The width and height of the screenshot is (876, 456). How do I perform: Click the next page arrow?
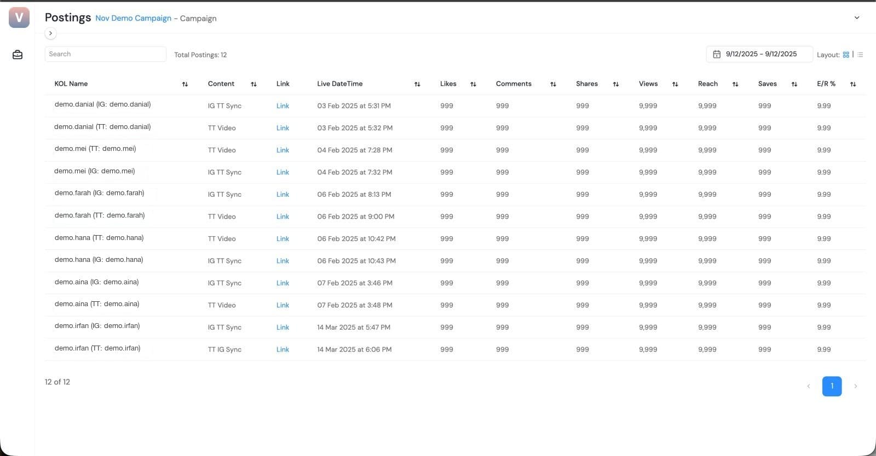[x=855, y=386]
